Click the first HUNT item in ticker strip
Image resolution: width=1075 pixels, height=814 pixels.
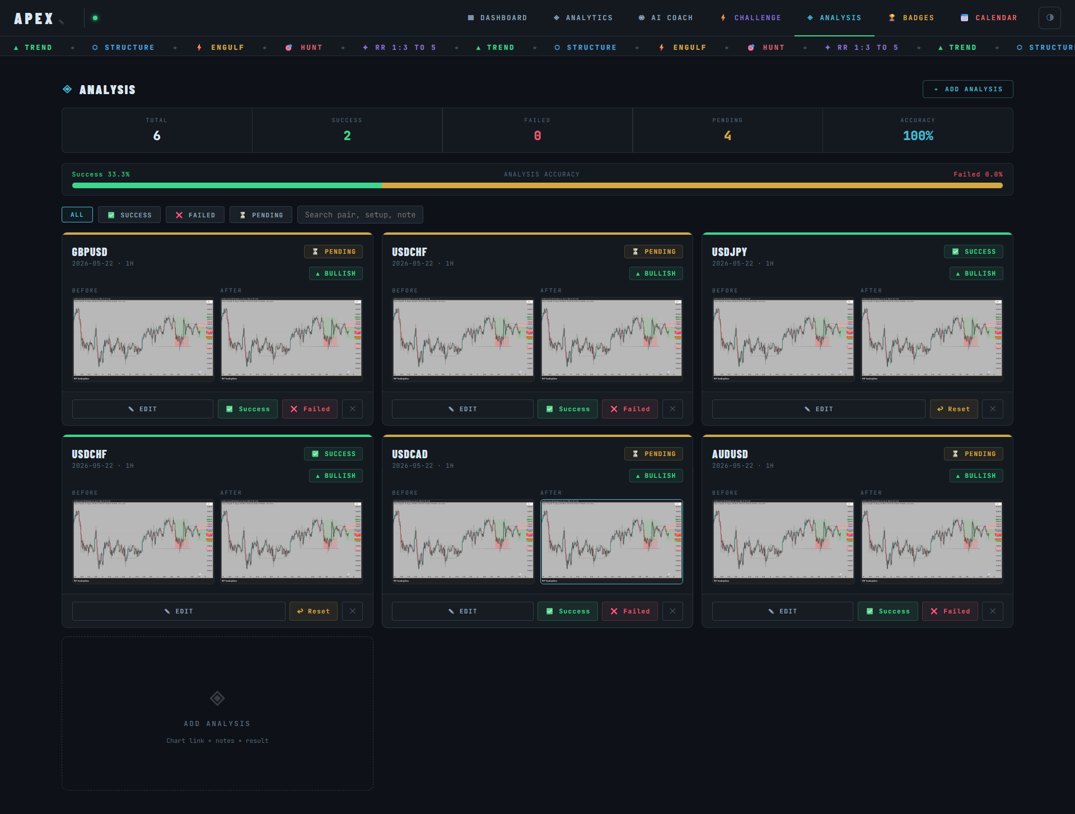pos(304,48)
